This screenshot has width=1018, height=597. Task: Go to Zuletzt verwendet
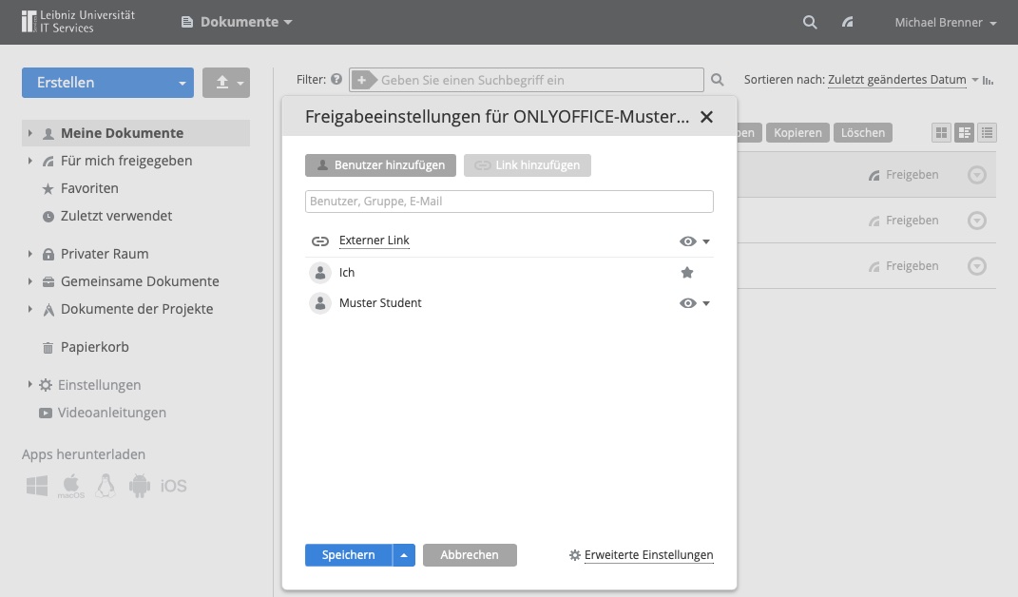pyautogui.click(x=116, y=216)
